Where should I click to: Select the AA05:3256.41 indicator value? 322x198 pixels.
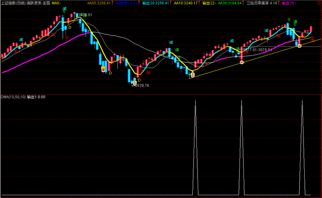pos(99,3)
